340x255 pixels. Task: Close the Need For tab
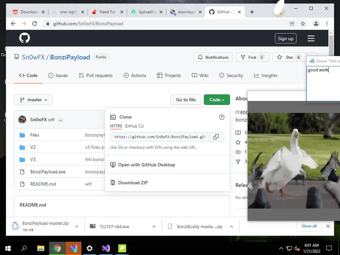point(122,12)
